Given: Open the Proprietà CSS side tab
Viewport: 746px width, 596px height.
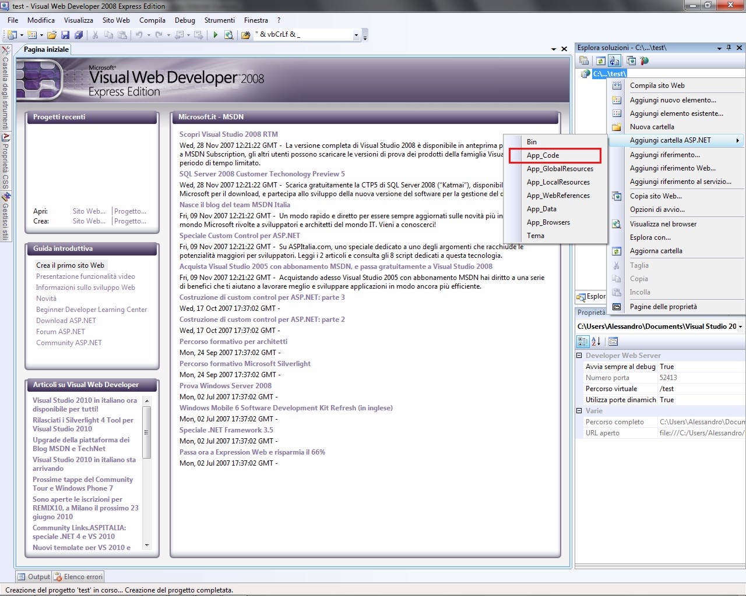Looking at the screenshot, I should [6, 161].
